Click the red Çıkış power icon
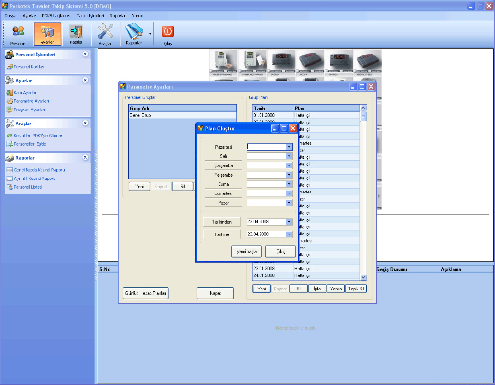Screen dimensions: 495x385 point(167,31)
